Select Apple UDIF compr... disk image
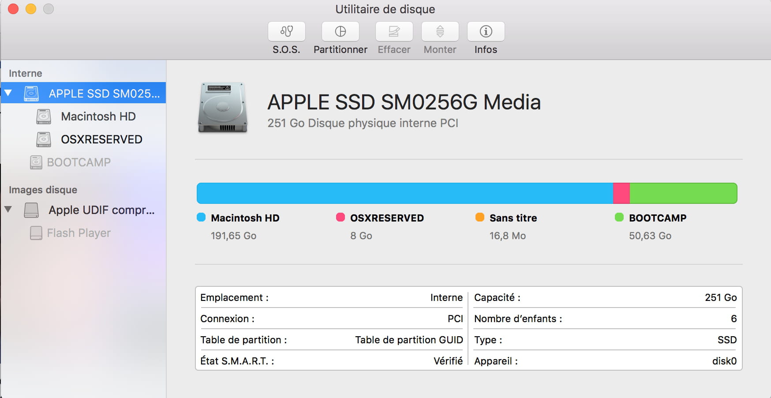The image size is (771, 398). tap(102, 210)
